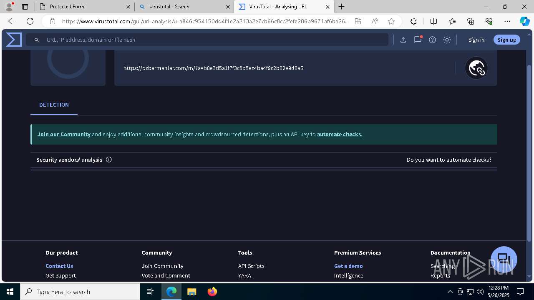Open Intelligence footer link
This screenshot has width=534, height=300.
[349, 275]
